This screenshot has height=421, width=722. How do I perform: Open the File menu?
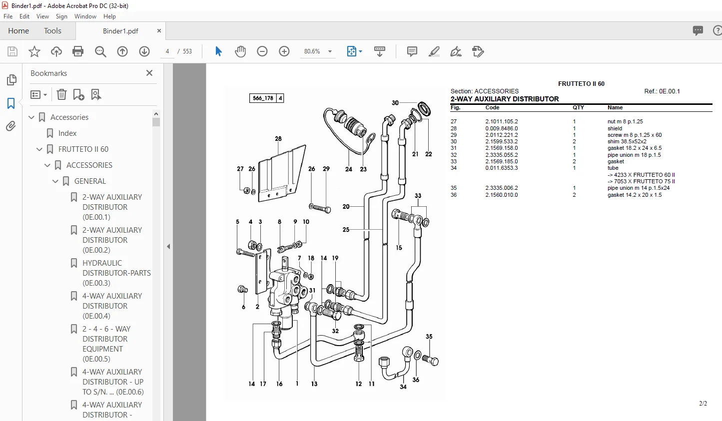click(8, 16)
